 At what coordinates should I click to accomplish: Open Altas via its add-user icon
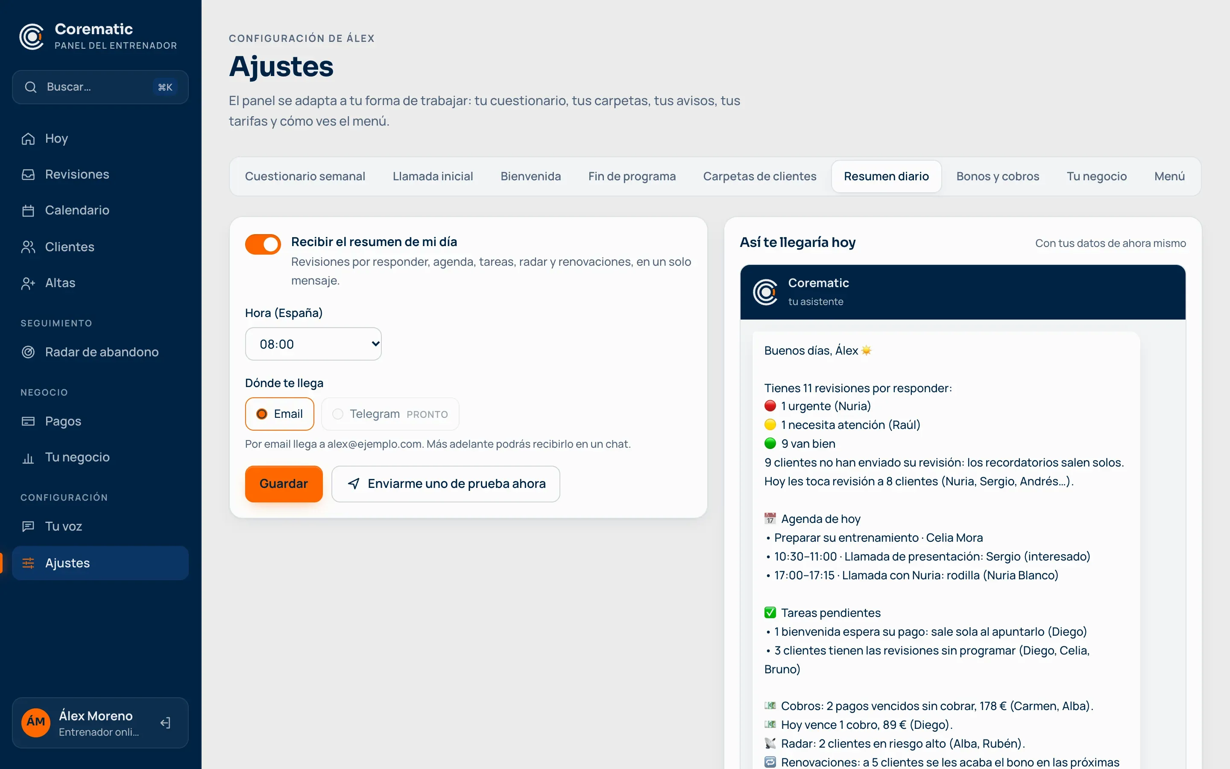(x=28, y=283)
